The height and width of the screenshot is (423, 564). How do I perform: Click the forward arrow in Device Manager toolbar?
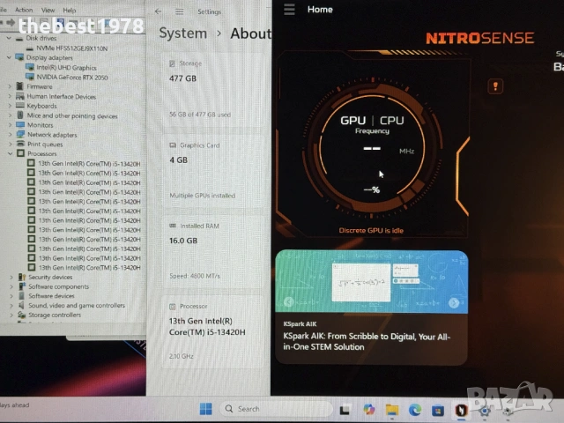click(x=11, y=22)
